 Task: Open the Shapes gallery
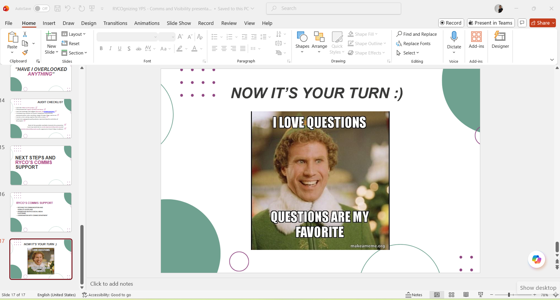click(x=302, y=40)
